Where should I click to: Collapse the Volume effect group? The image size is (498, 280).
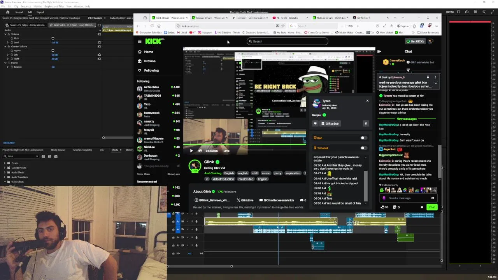coord(6,34)
